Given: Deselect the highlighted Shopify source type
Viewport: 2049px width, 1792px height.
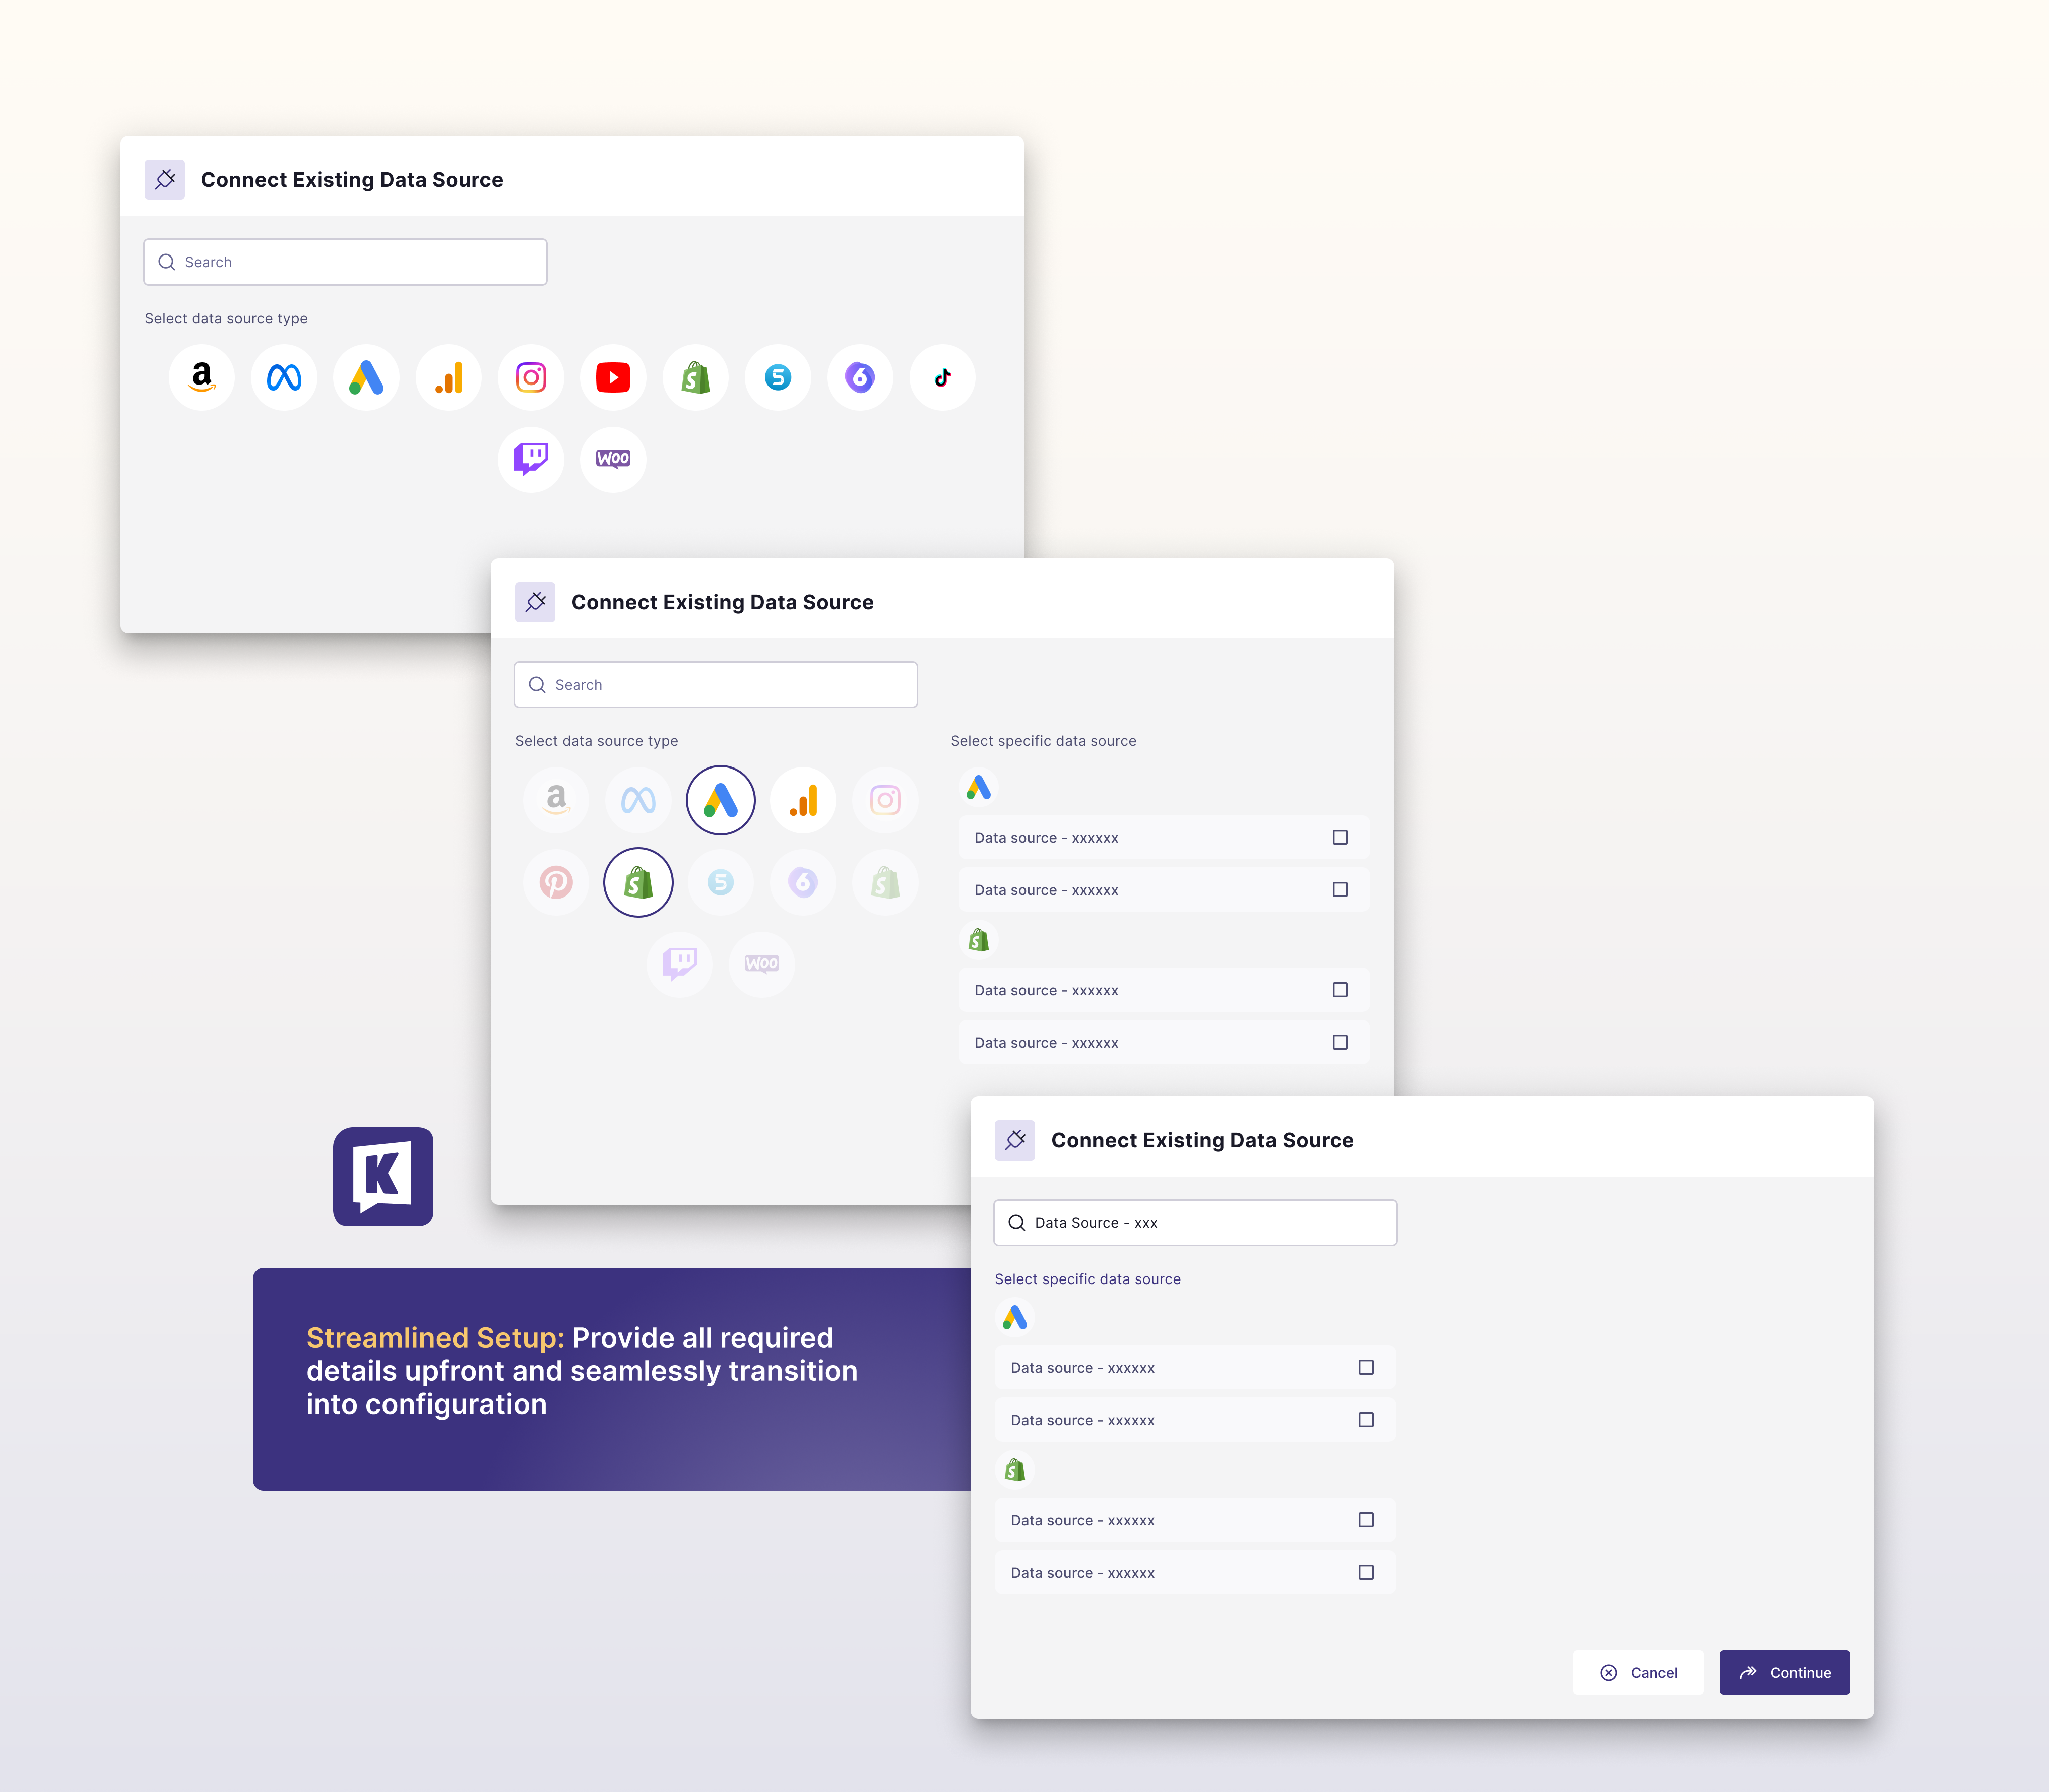Looking at the screenshot, I should [639, 882].
